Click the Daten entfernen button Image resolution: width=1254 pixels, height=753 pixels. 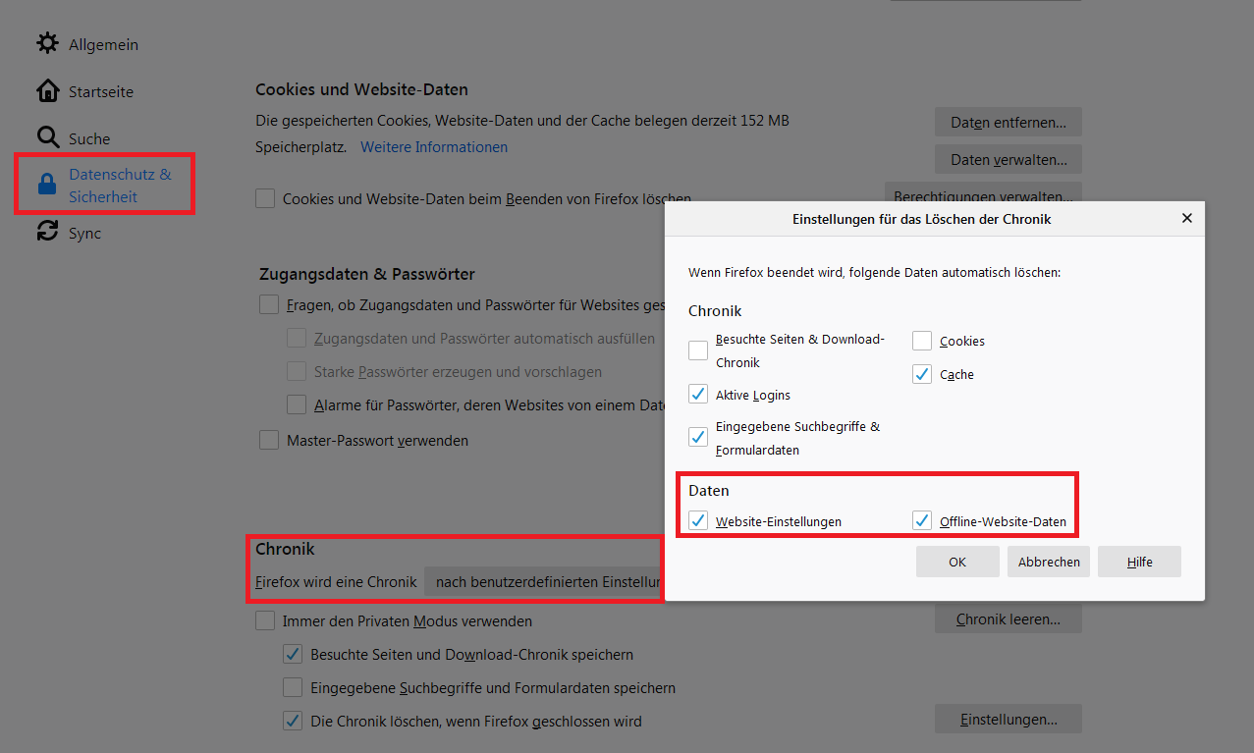coord(1008,123)
